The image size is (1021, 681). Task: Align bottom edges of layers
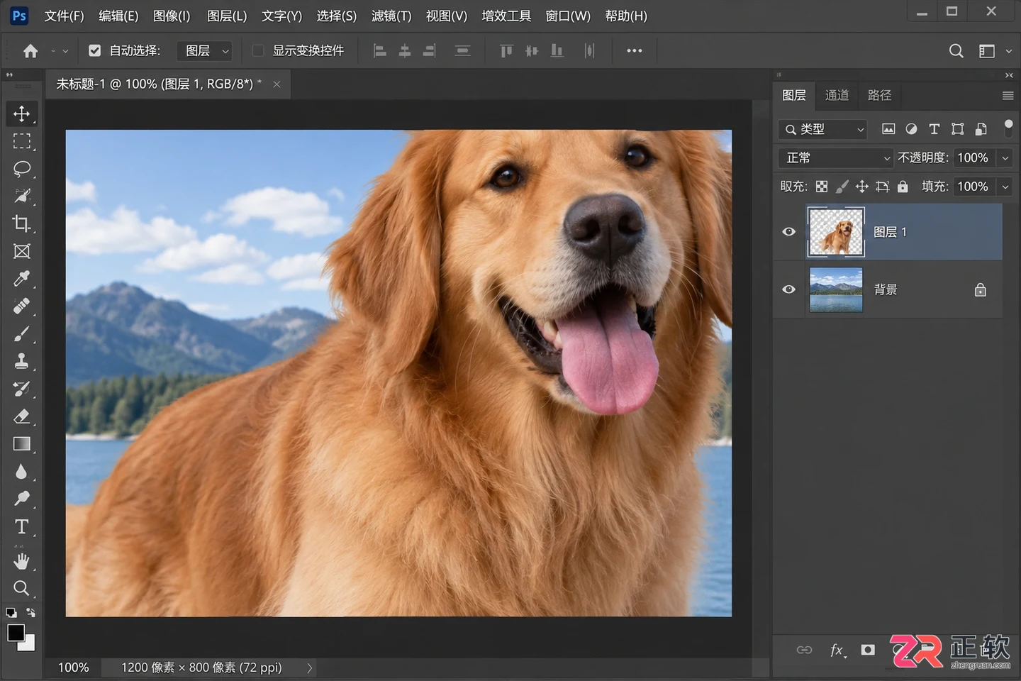click(557, 50)
